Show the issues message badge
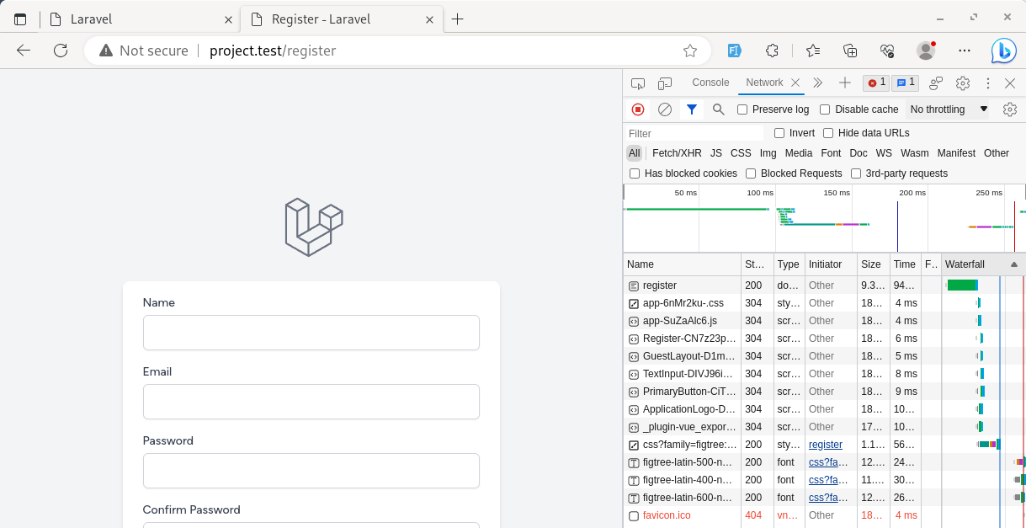 [905, 83]
